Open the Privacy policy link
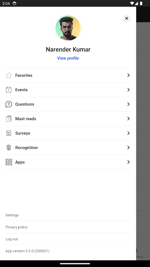Viewport: 150px width, 267px height. pos(16,227)
